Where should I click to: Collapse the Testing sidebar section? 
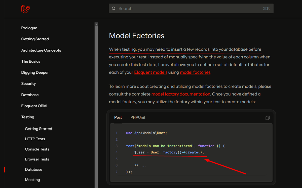[28, 117]
